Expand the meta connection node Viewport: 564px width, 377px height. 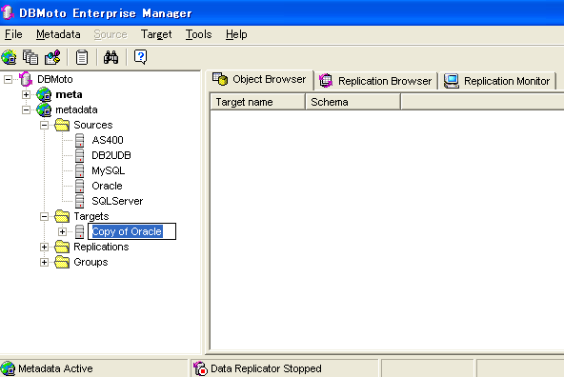point(26,94)
